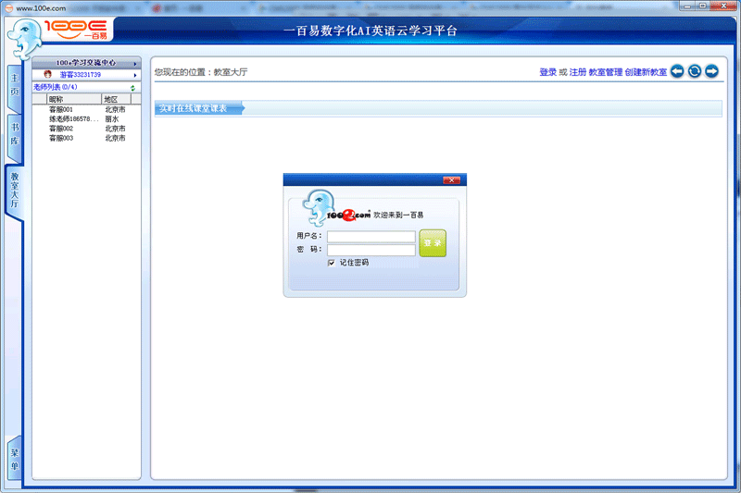This screenshot has width=741, height=493.
Task: Sort by the 昵称 column header
Action: click(x=74, y=99)
